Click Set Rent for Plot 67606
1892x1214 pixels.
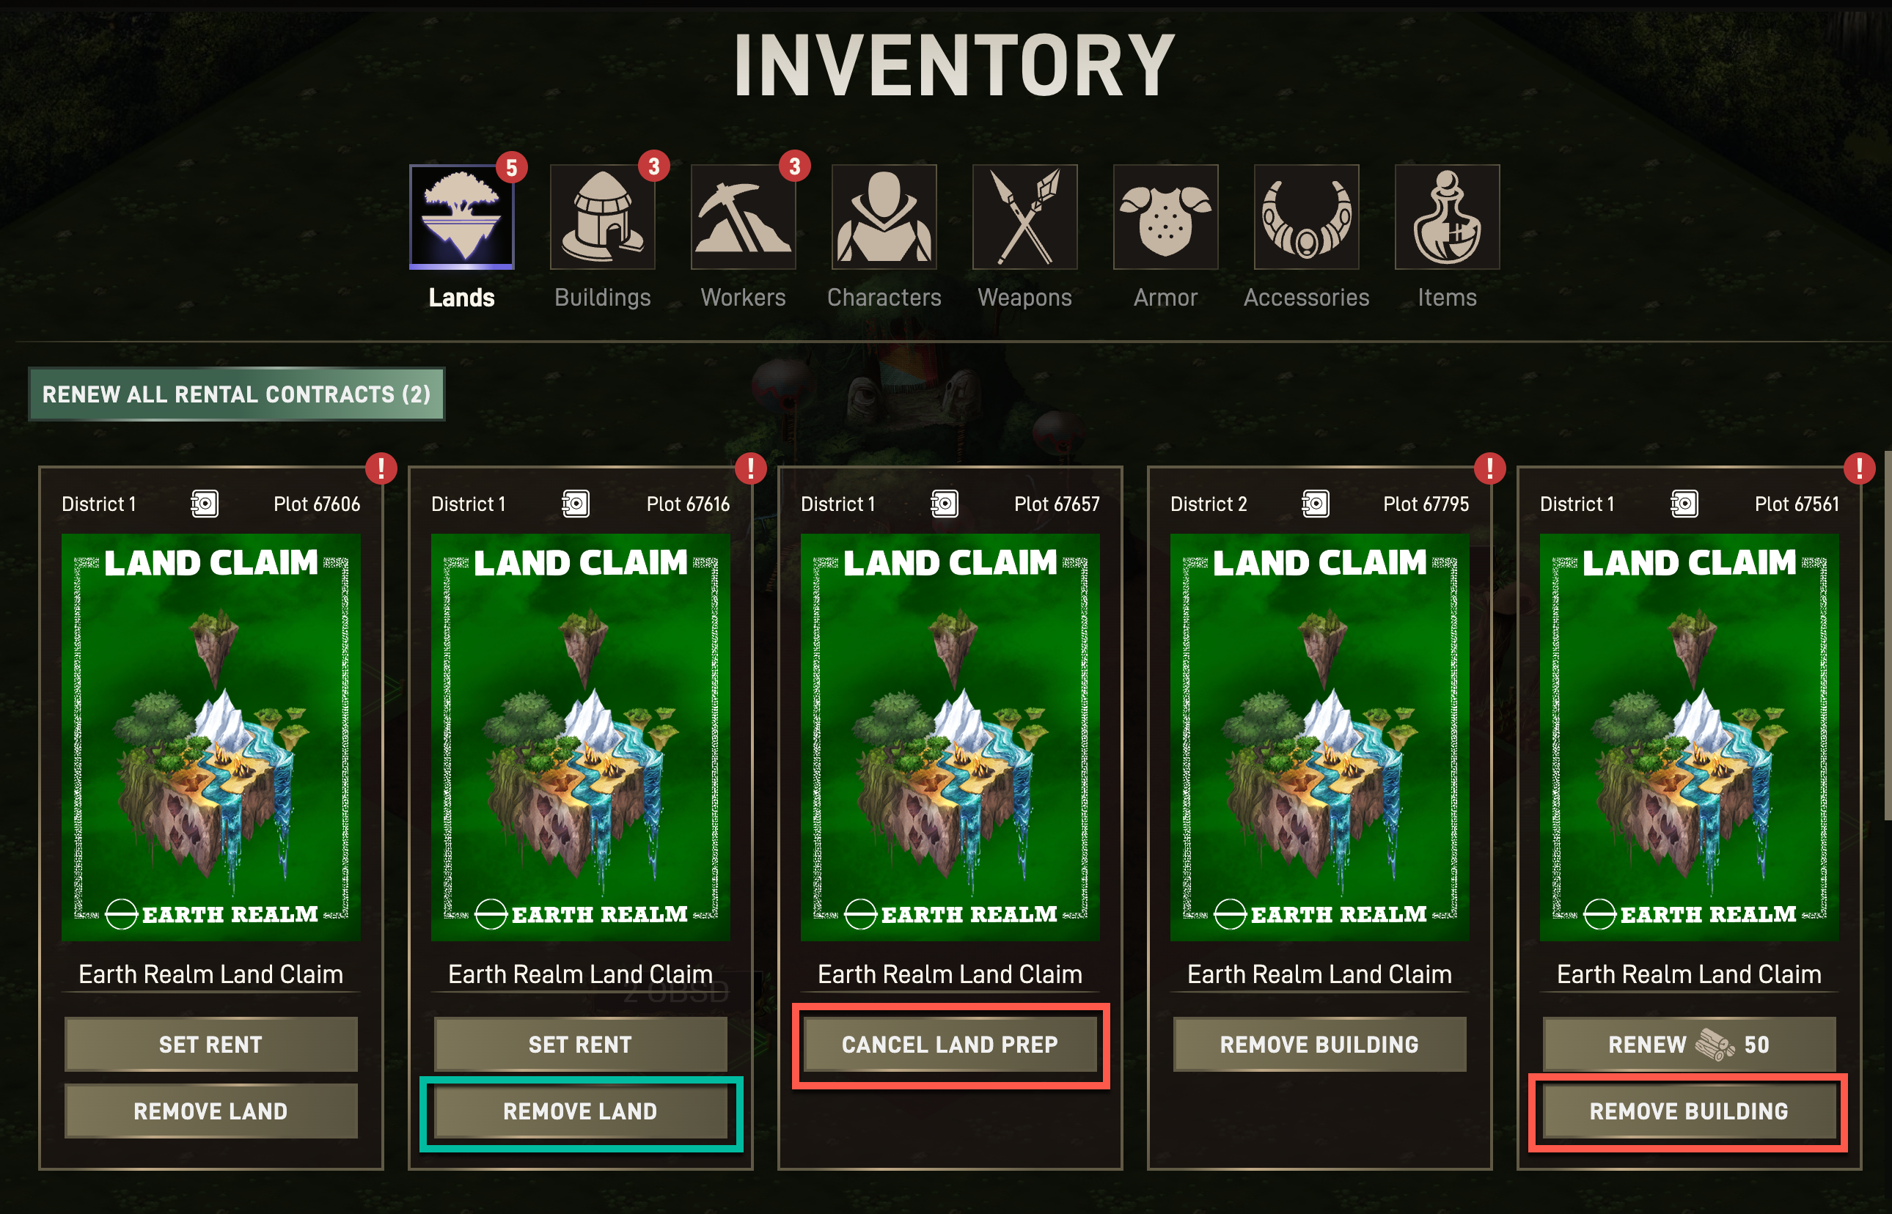211,1045
